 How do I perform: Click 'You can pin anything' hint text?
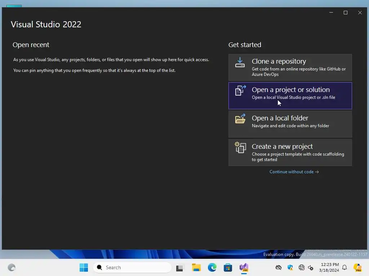click(94, 70)
